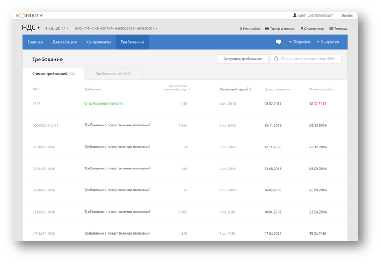Open Настройки settings in the header

coord(250,28)
